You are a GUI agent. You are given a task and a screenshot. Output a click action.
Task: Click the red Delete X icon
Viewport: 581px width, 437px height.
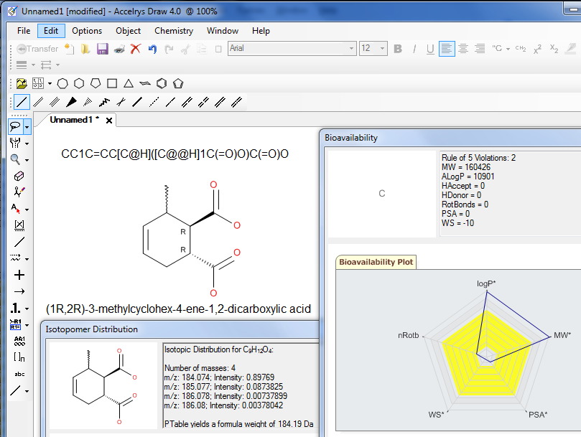click(x=135, y=49)
